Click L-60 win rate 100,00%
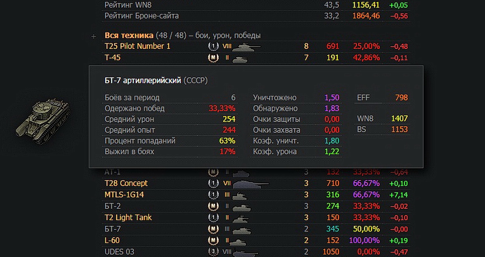Viewport: 485px width, 257px height. [365, 240]
